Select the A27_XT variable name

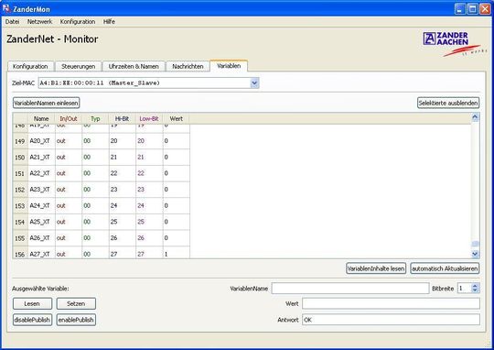click(x=39, y=254)
